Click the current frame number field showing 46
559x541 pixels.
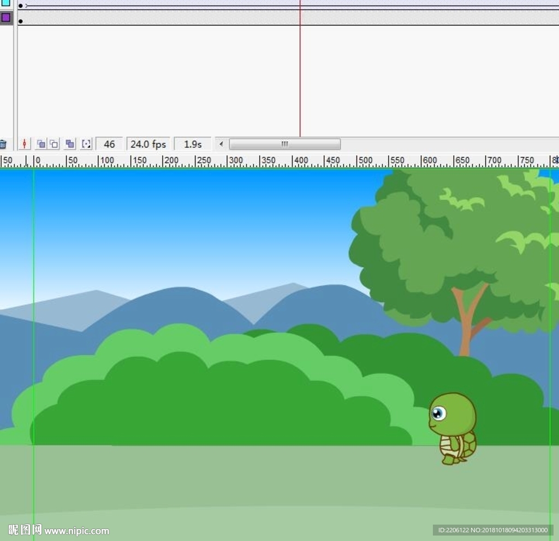pos(109,144)
